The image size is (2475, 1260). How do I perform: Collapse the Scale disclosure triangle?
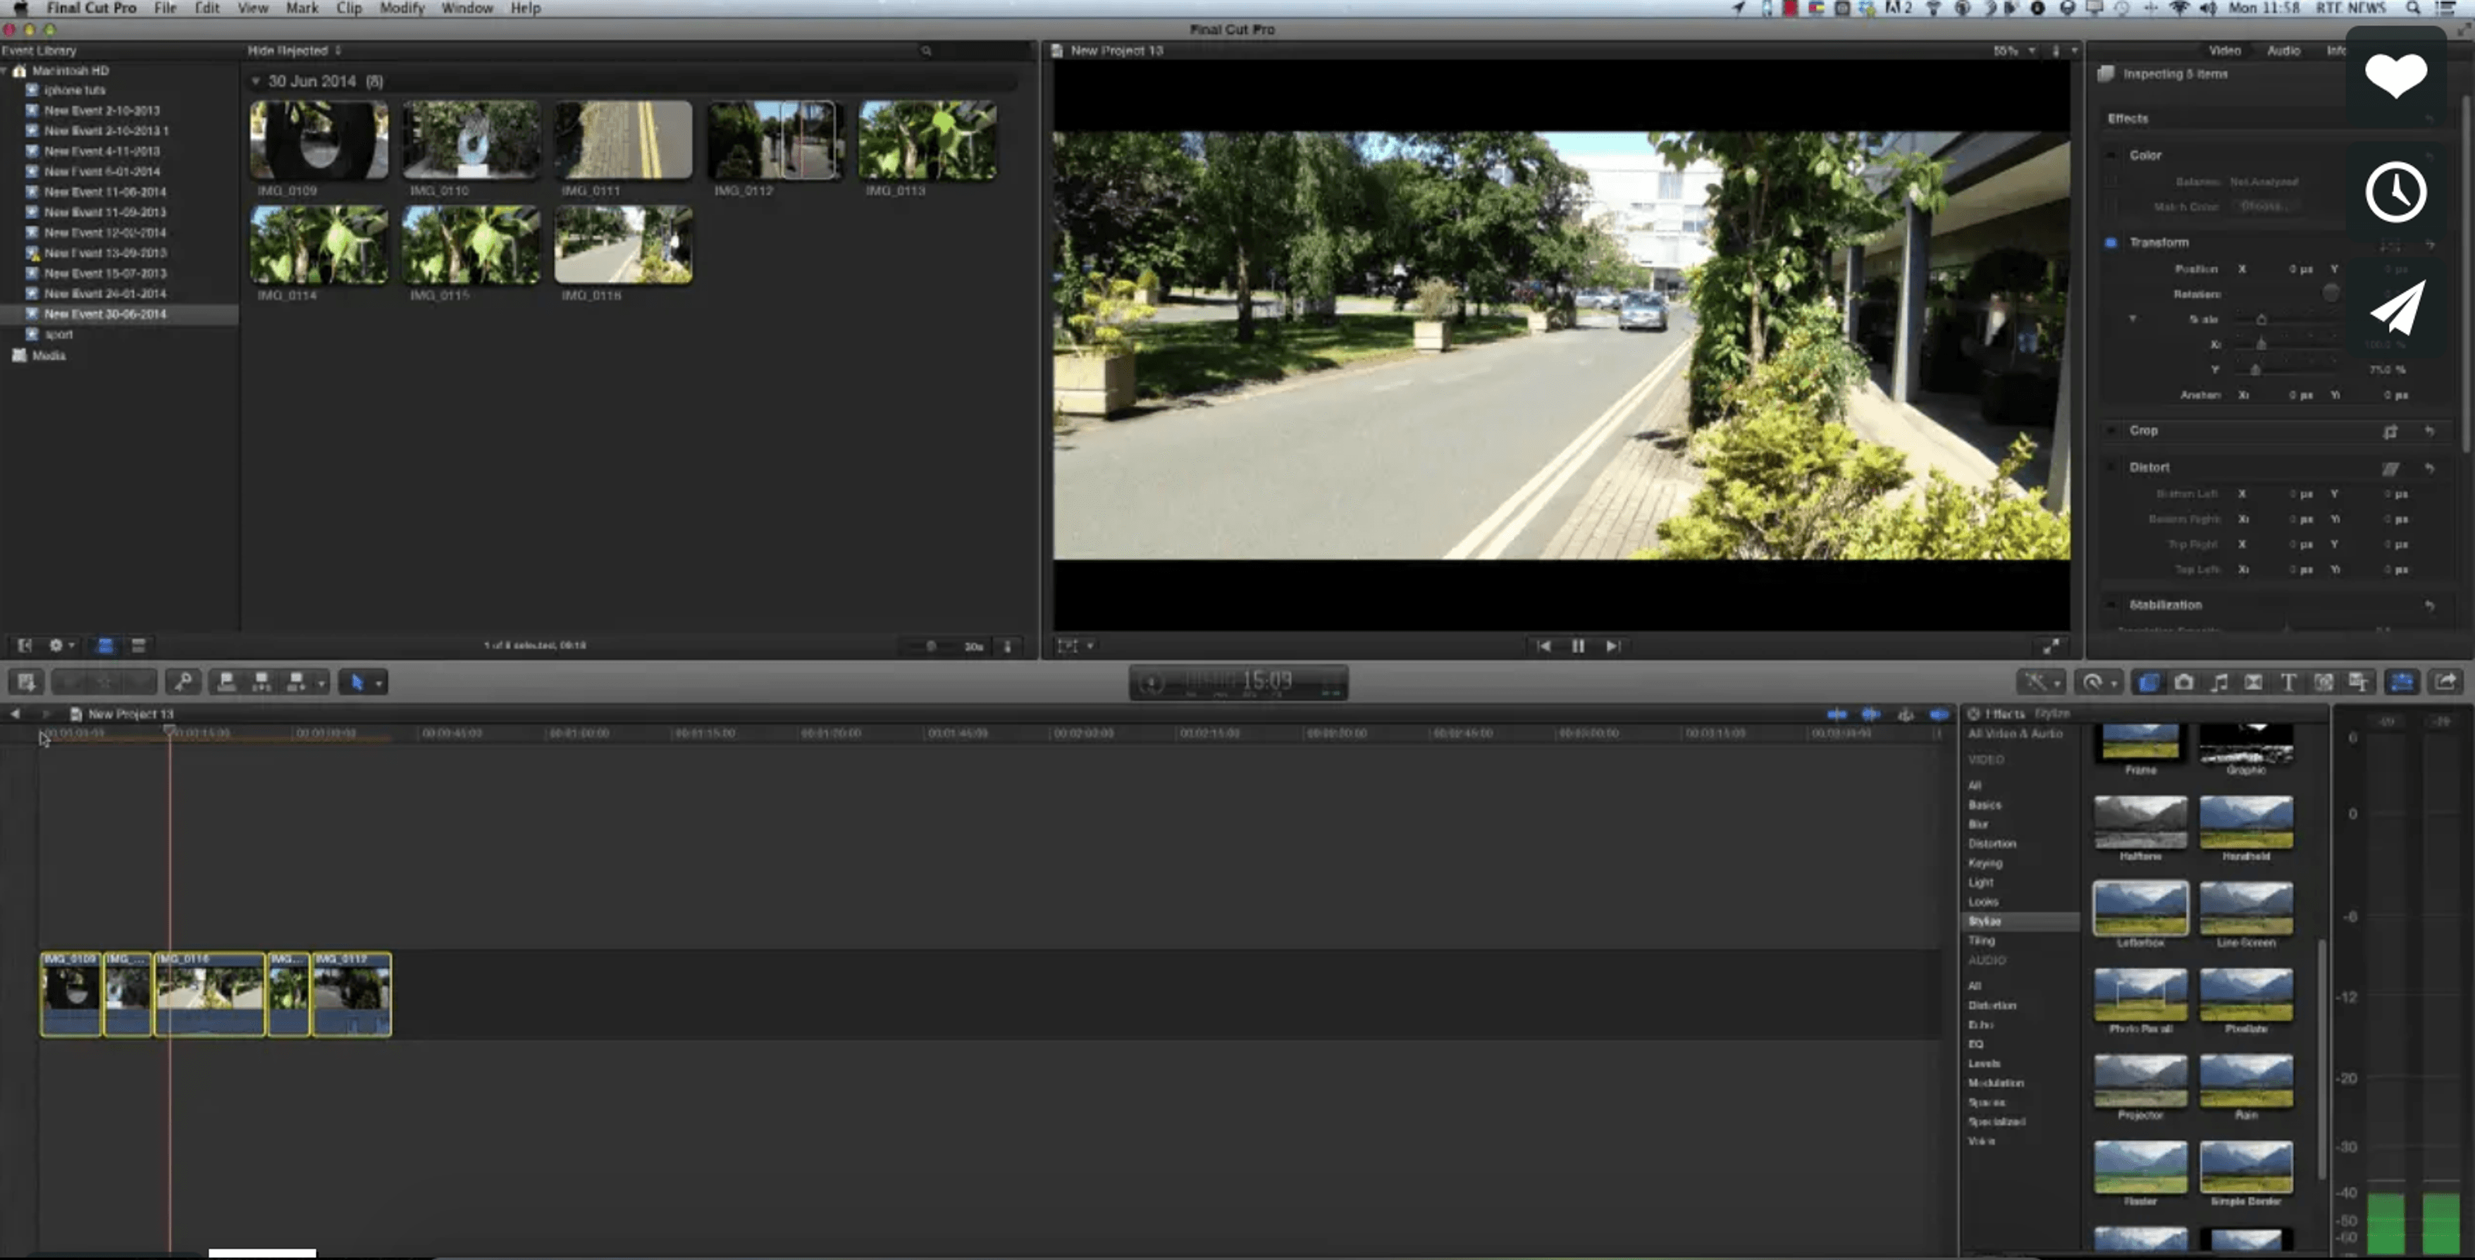point(2133,319)
